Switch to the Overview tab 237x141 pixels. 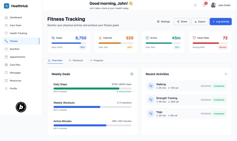click(x=55, y=61)
